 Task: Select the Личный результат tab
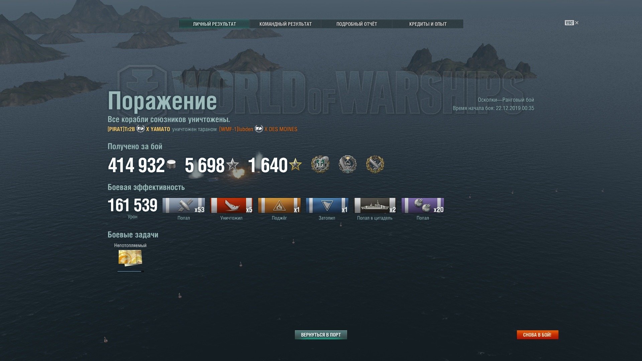pyautogui.click(x=214, y=24)
